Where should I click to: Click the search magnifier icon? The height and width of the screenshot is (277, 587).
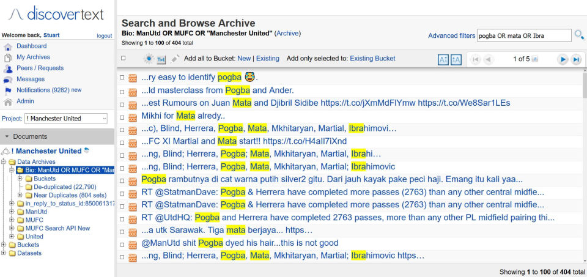coord(579,35)
